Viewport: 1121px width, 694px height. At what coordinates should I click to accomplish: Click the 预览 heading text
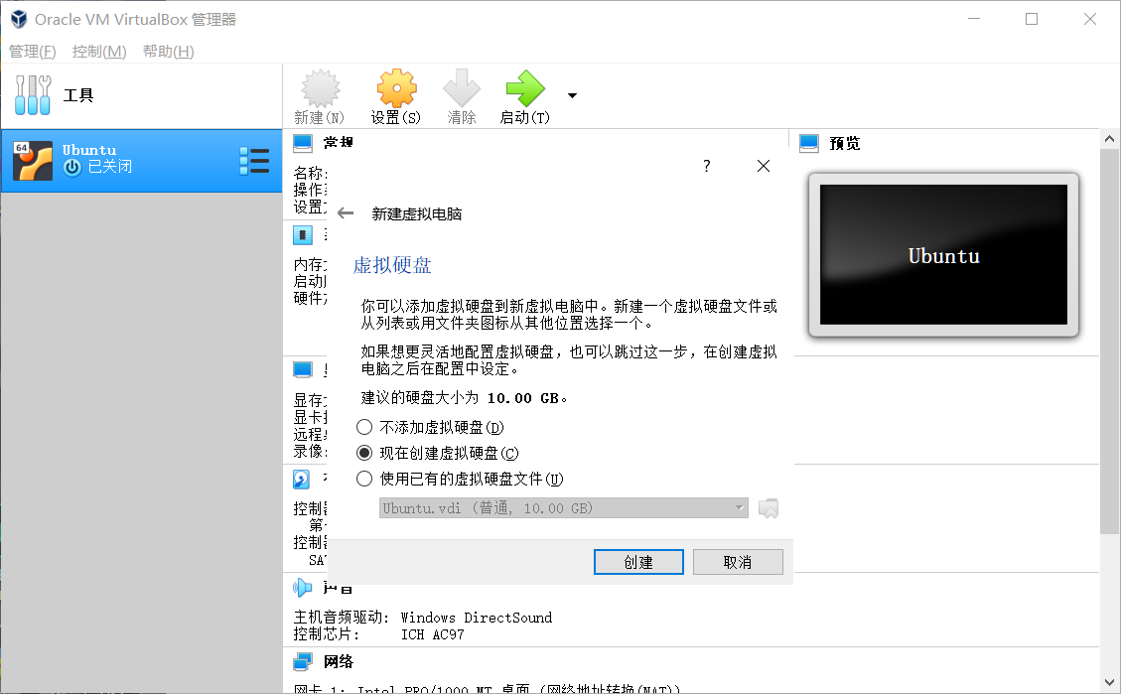[844, 144]
